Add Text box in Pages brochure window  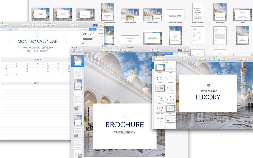(116, 50)
